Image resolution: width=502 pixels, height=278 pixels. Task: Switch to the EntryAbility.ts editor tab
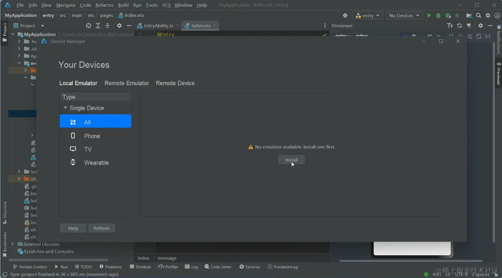[159, 26]
